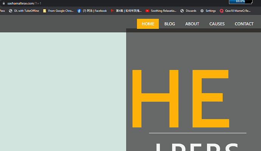Navigate to the CAUSES page
Viewport: 261px width, 151px height.
[x=217, y=24]
